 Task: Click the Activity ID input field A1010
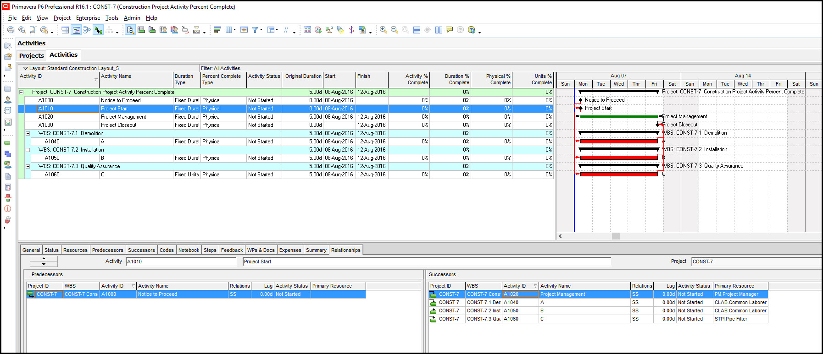point(181,261)
